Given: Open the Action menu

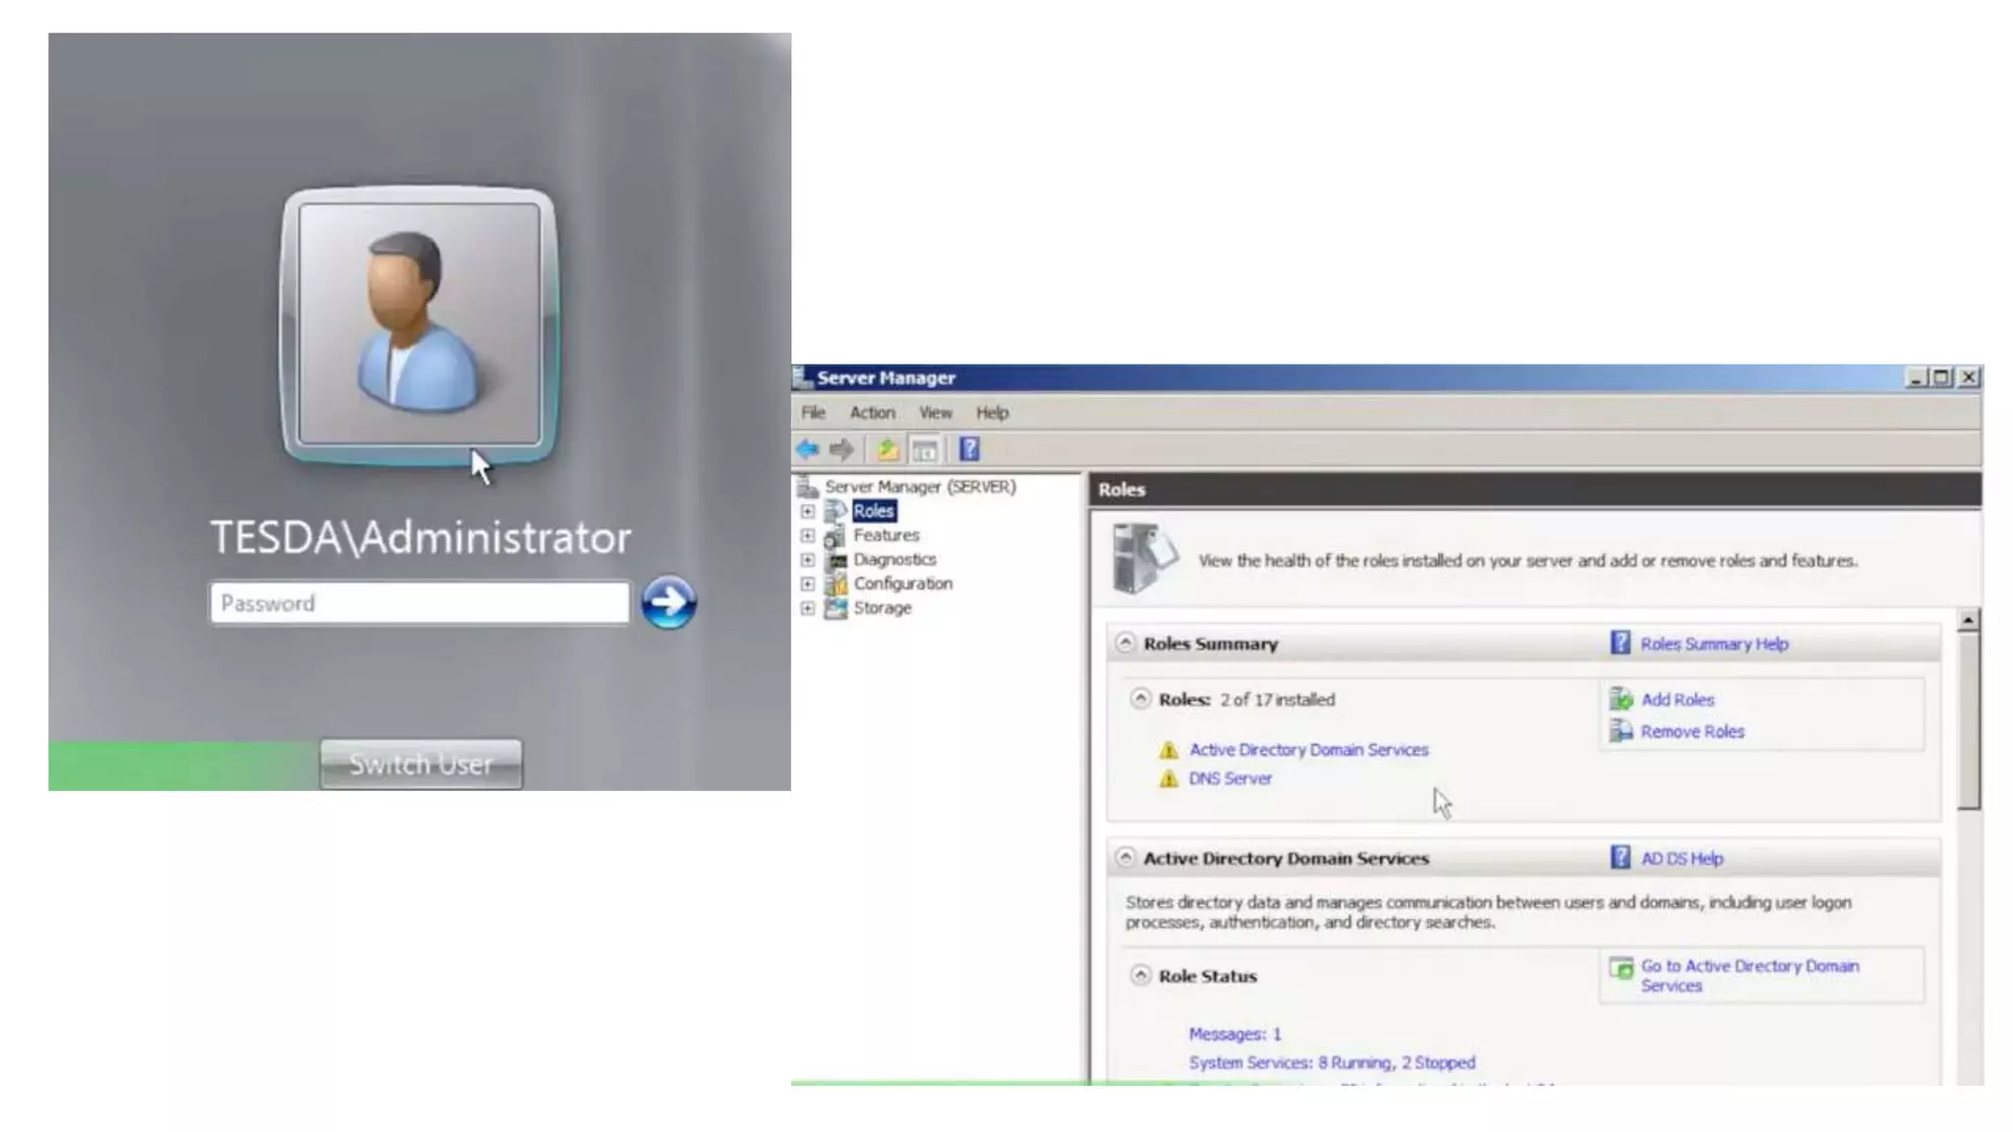Looking at the screenshot, I should click(x=872, y=413).
